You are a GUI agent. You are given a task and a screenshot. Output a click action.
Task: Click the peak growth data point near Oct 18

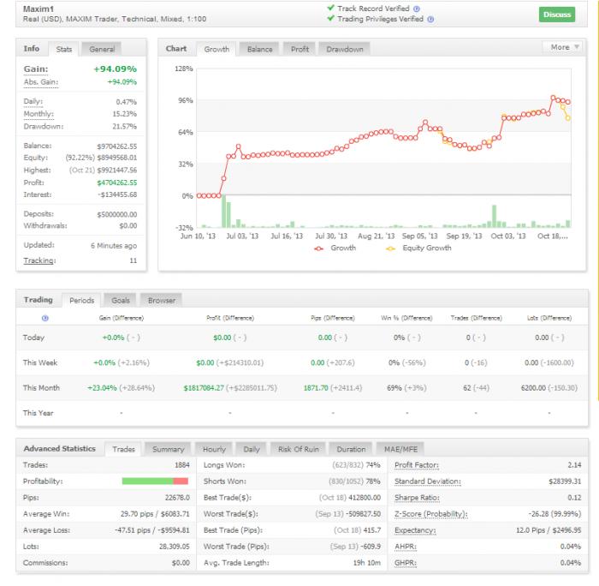coord(553,98)
